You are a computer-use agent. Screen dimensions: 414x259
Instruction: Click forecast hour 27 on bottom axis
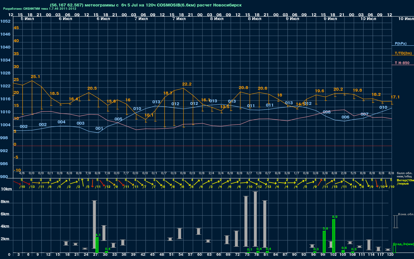click(95, 254)
